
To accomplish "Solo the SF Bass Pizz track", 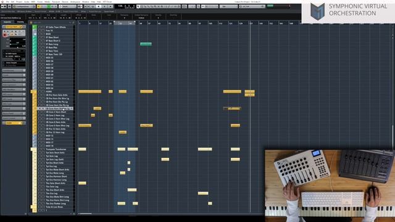I will coord(43,47).
